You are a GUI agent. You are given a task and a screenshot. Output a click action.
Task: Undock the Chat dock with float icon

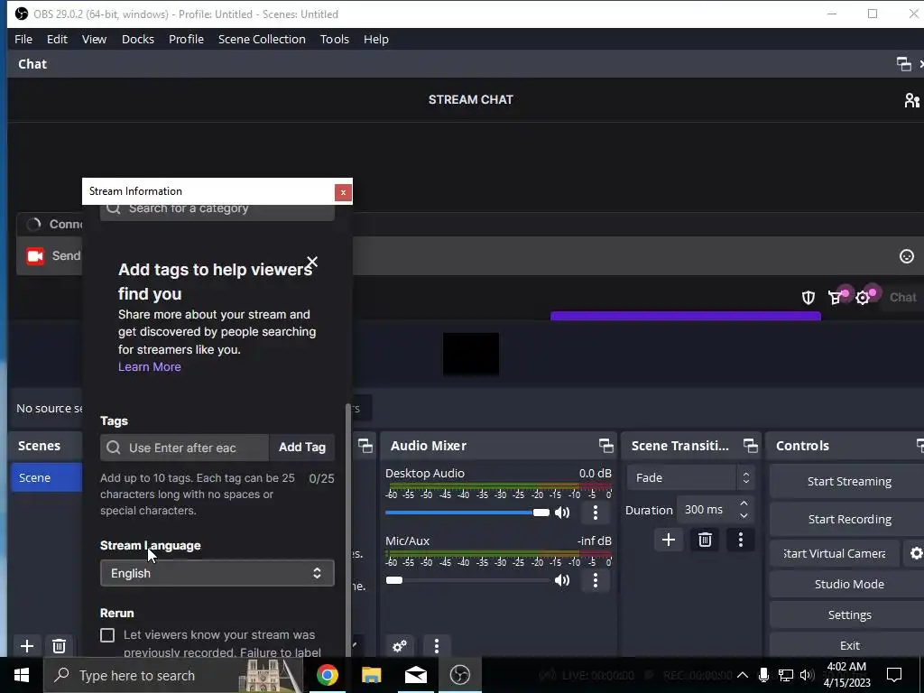coord(903,64)
